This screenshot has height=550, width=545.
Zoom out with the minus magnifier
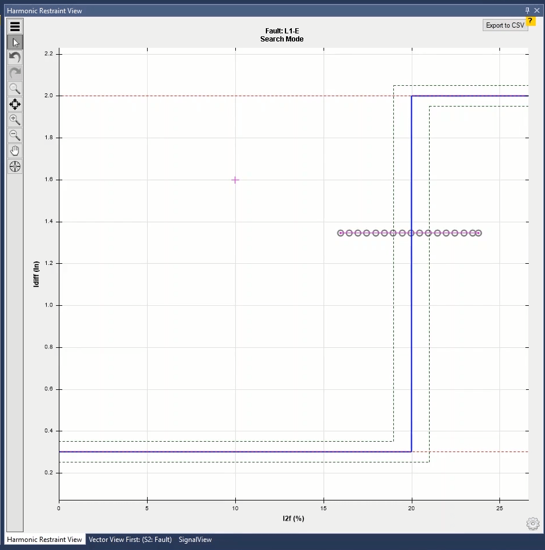(x=15, y=135)
